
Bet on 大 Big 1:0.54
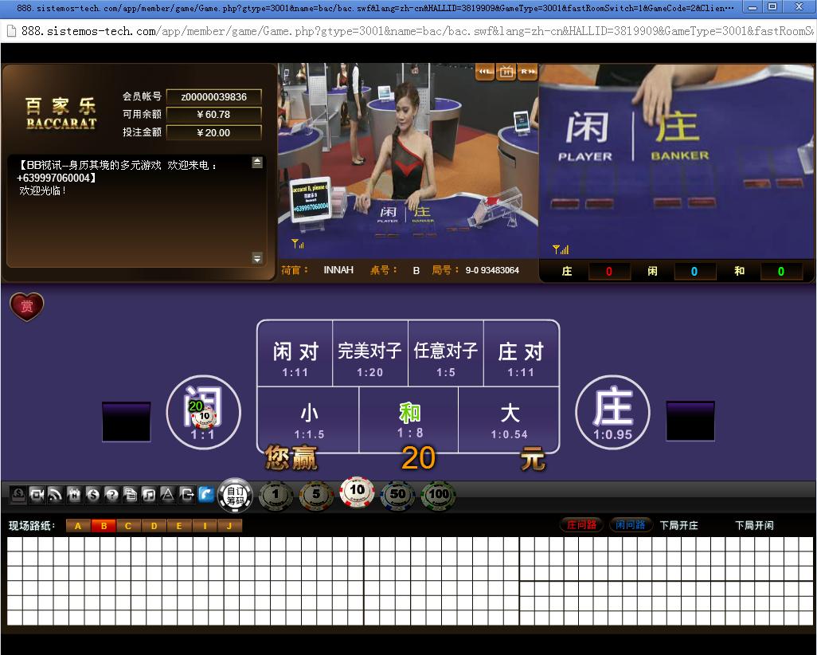pyautogui.click(x=509, y=420)
